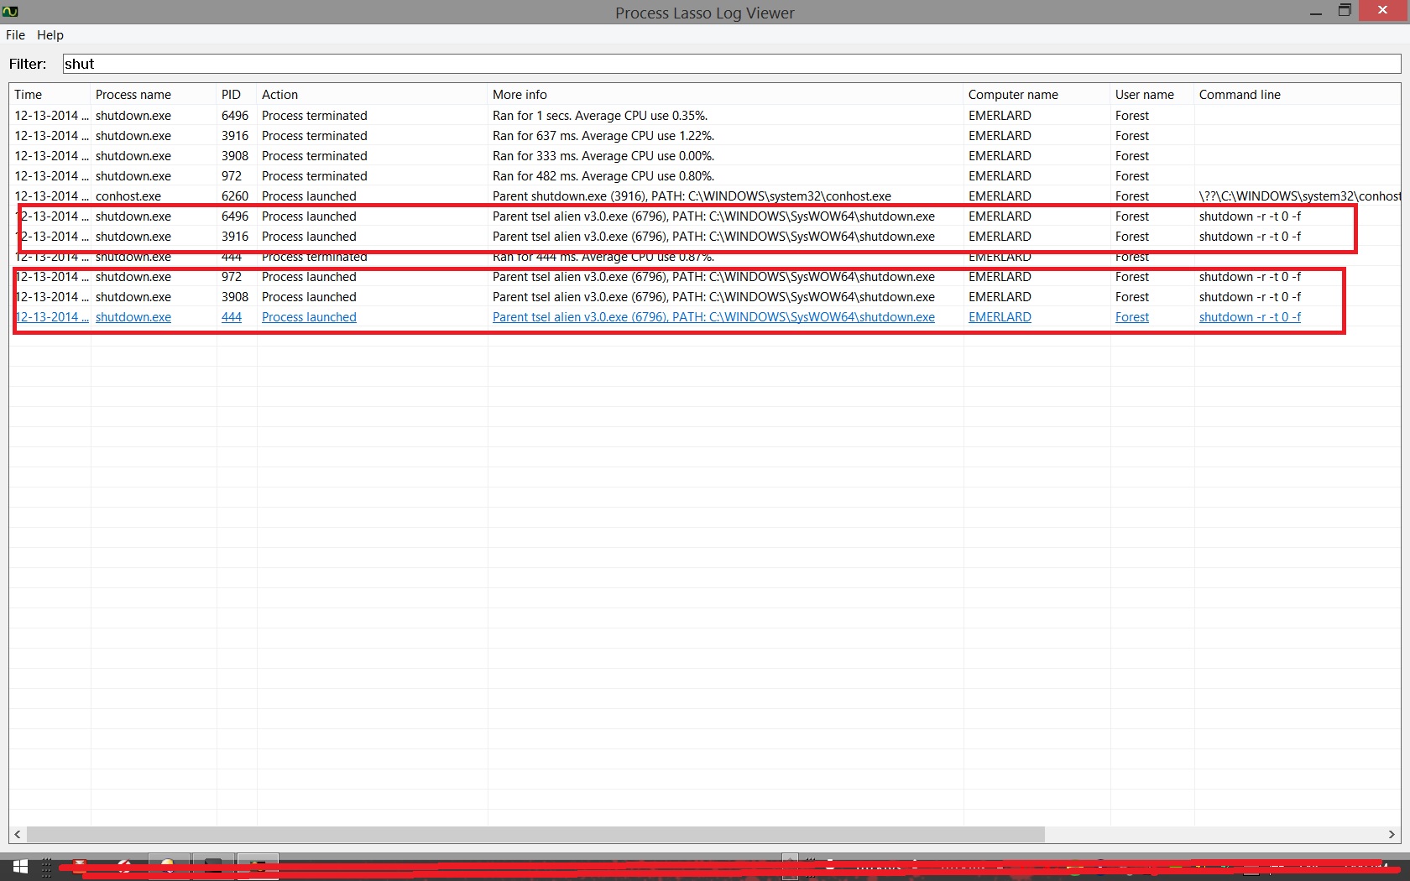The image size is (1410, 881).
Task: Select 'Ran for 444 ms' More info cell
Action: pos(603,257)
